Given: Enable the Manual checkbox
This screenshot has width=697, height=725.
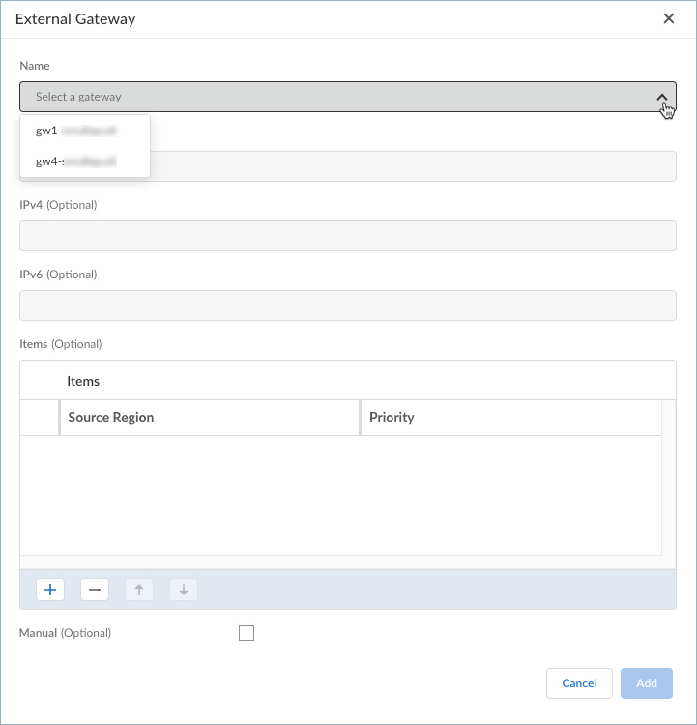Looking at the screenshot, I should [247, 633].
